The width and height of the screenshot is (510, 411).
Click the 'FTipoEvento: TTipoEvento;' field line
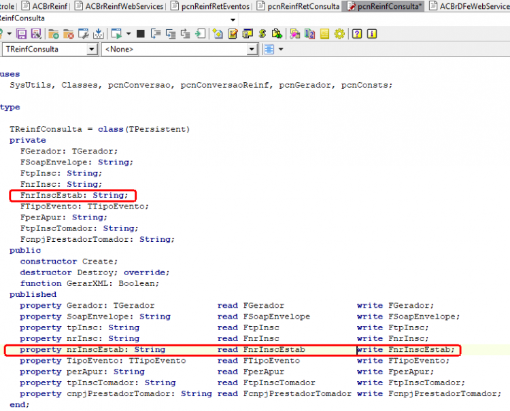coord(84,207)
